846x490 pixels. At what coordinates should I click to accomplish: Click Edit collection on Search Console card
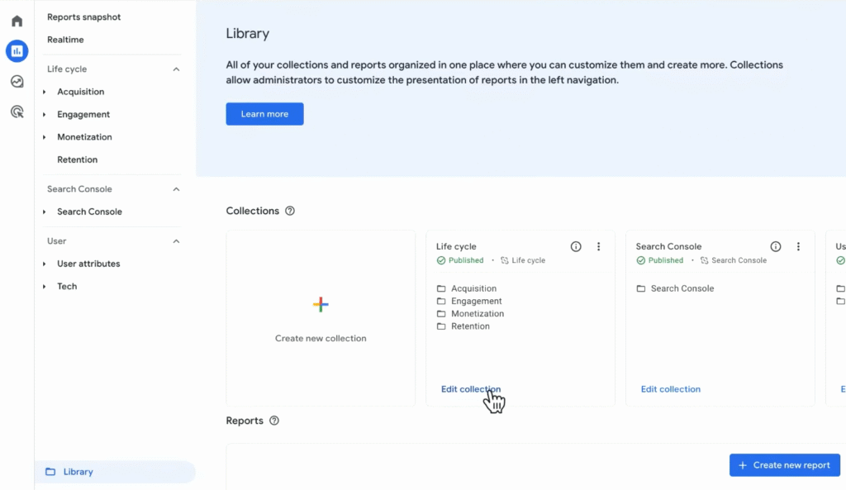pos(671,389)
